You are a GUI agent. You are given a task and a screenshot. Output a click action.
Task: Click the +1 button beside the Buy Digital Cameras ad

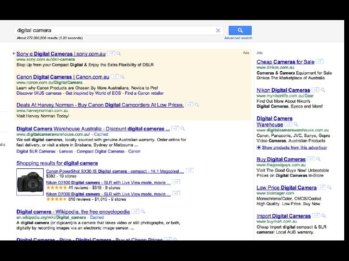(x=311, y=159)
